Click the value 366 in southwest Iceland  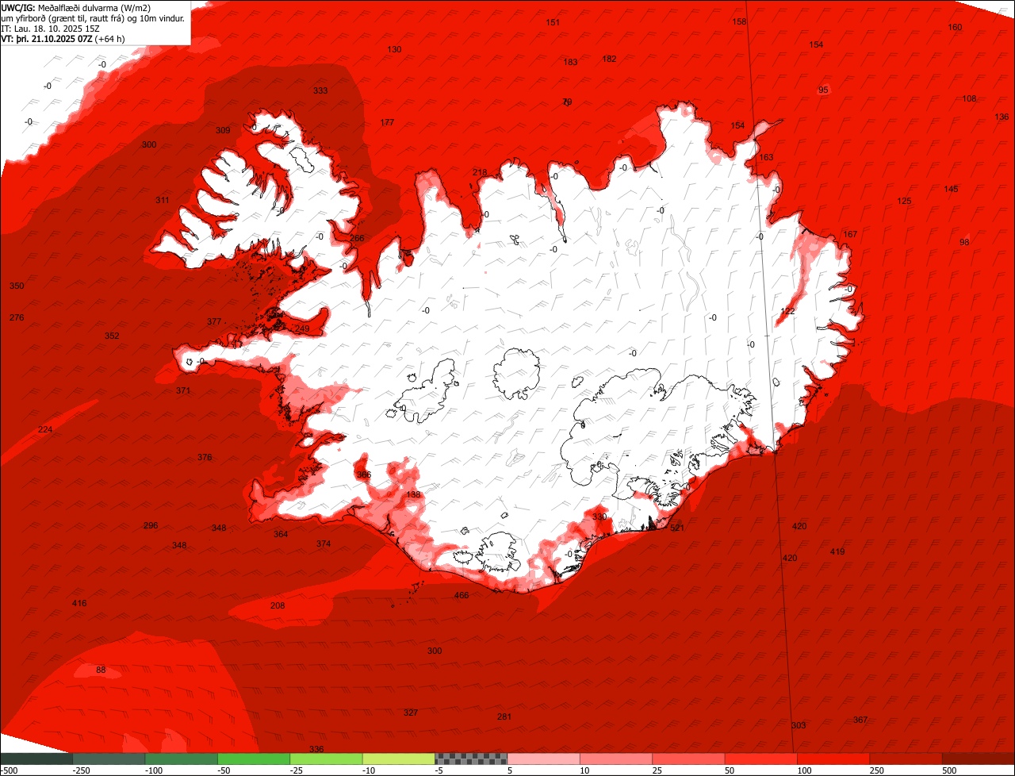pyautogui.click(x=363, y=475)
